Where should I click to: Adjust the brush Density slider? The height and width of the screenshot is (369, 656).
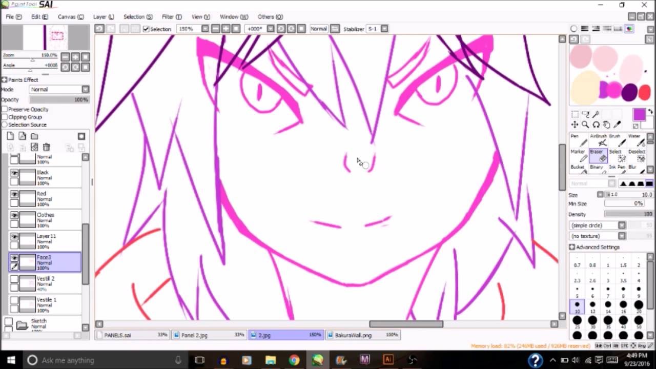[x=628, y=214]
